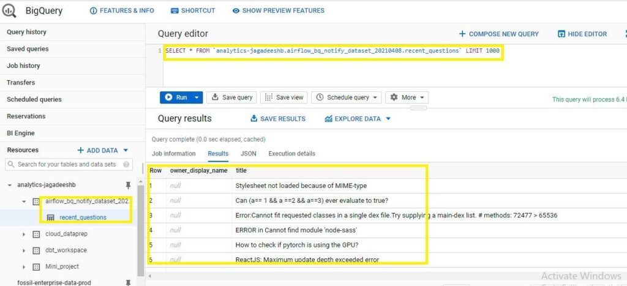Switch to the Job information tab

[x=173, y=154]
